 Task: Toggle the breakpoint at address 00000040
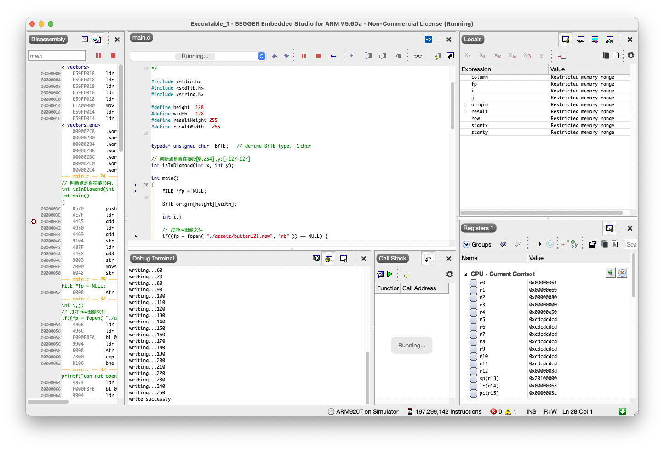pos(34,222)
